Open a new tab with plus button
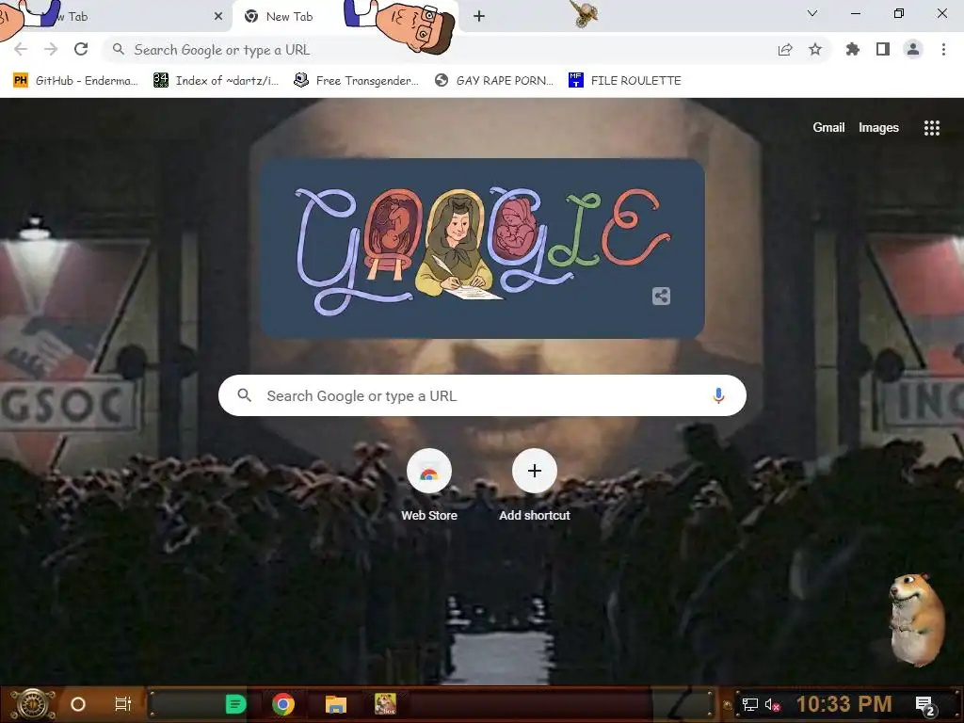The height and width of the screenshot is (723, 964). coord(479,17)
